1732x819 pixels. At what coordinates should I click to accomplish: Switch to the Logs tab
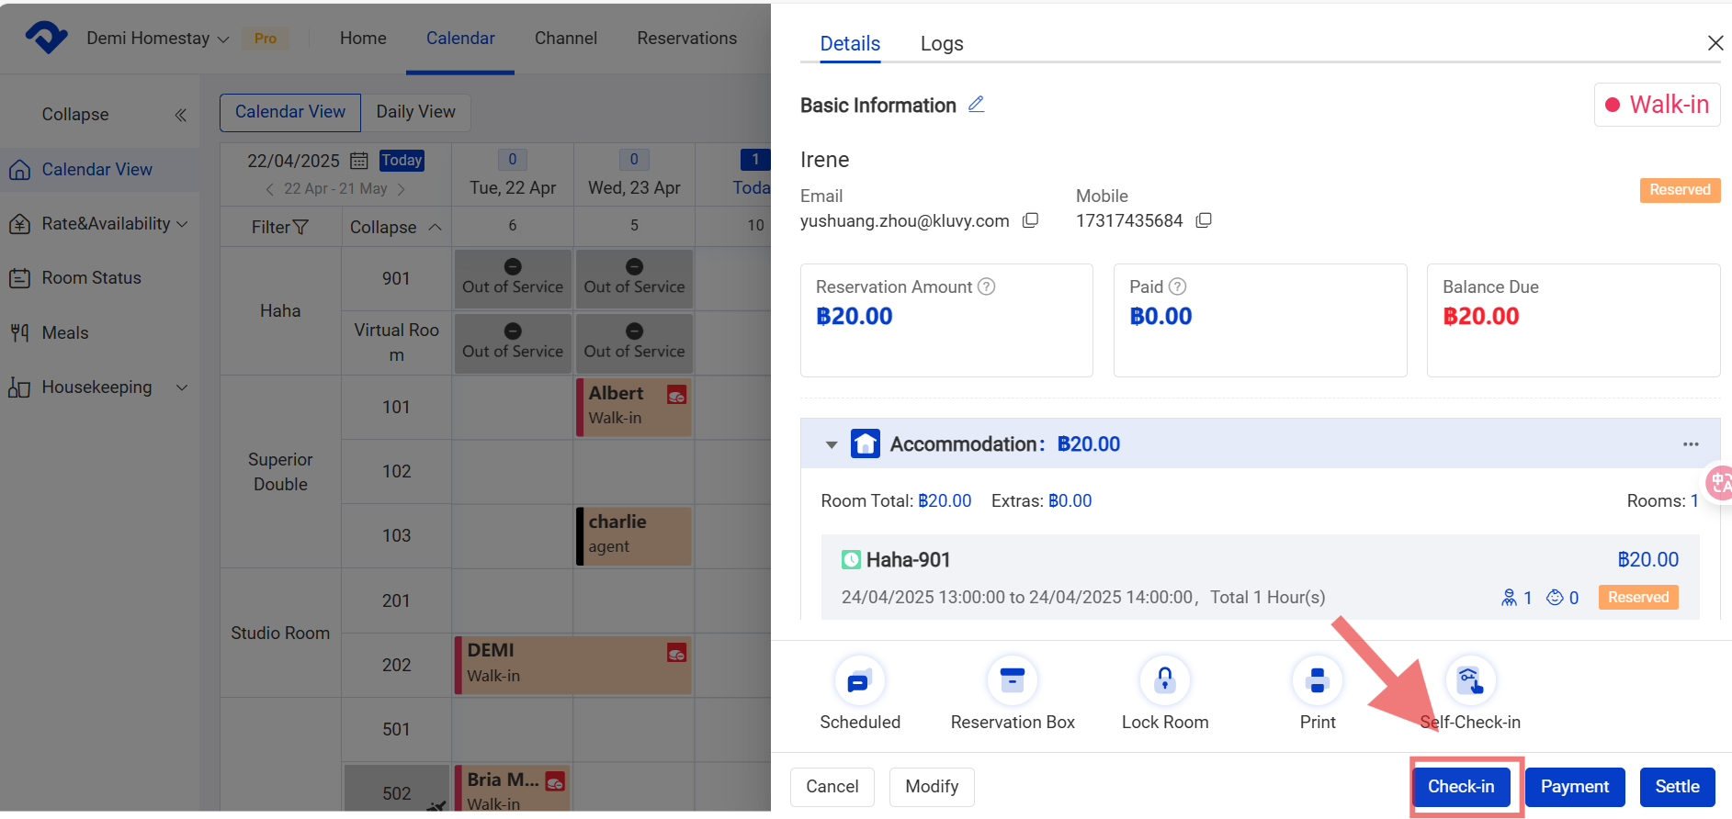942,44
